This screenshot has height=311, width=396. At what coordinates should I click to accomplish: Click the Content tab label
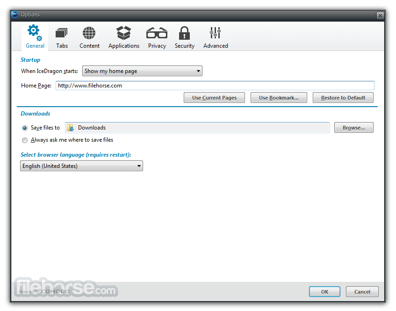pos(89,46)
